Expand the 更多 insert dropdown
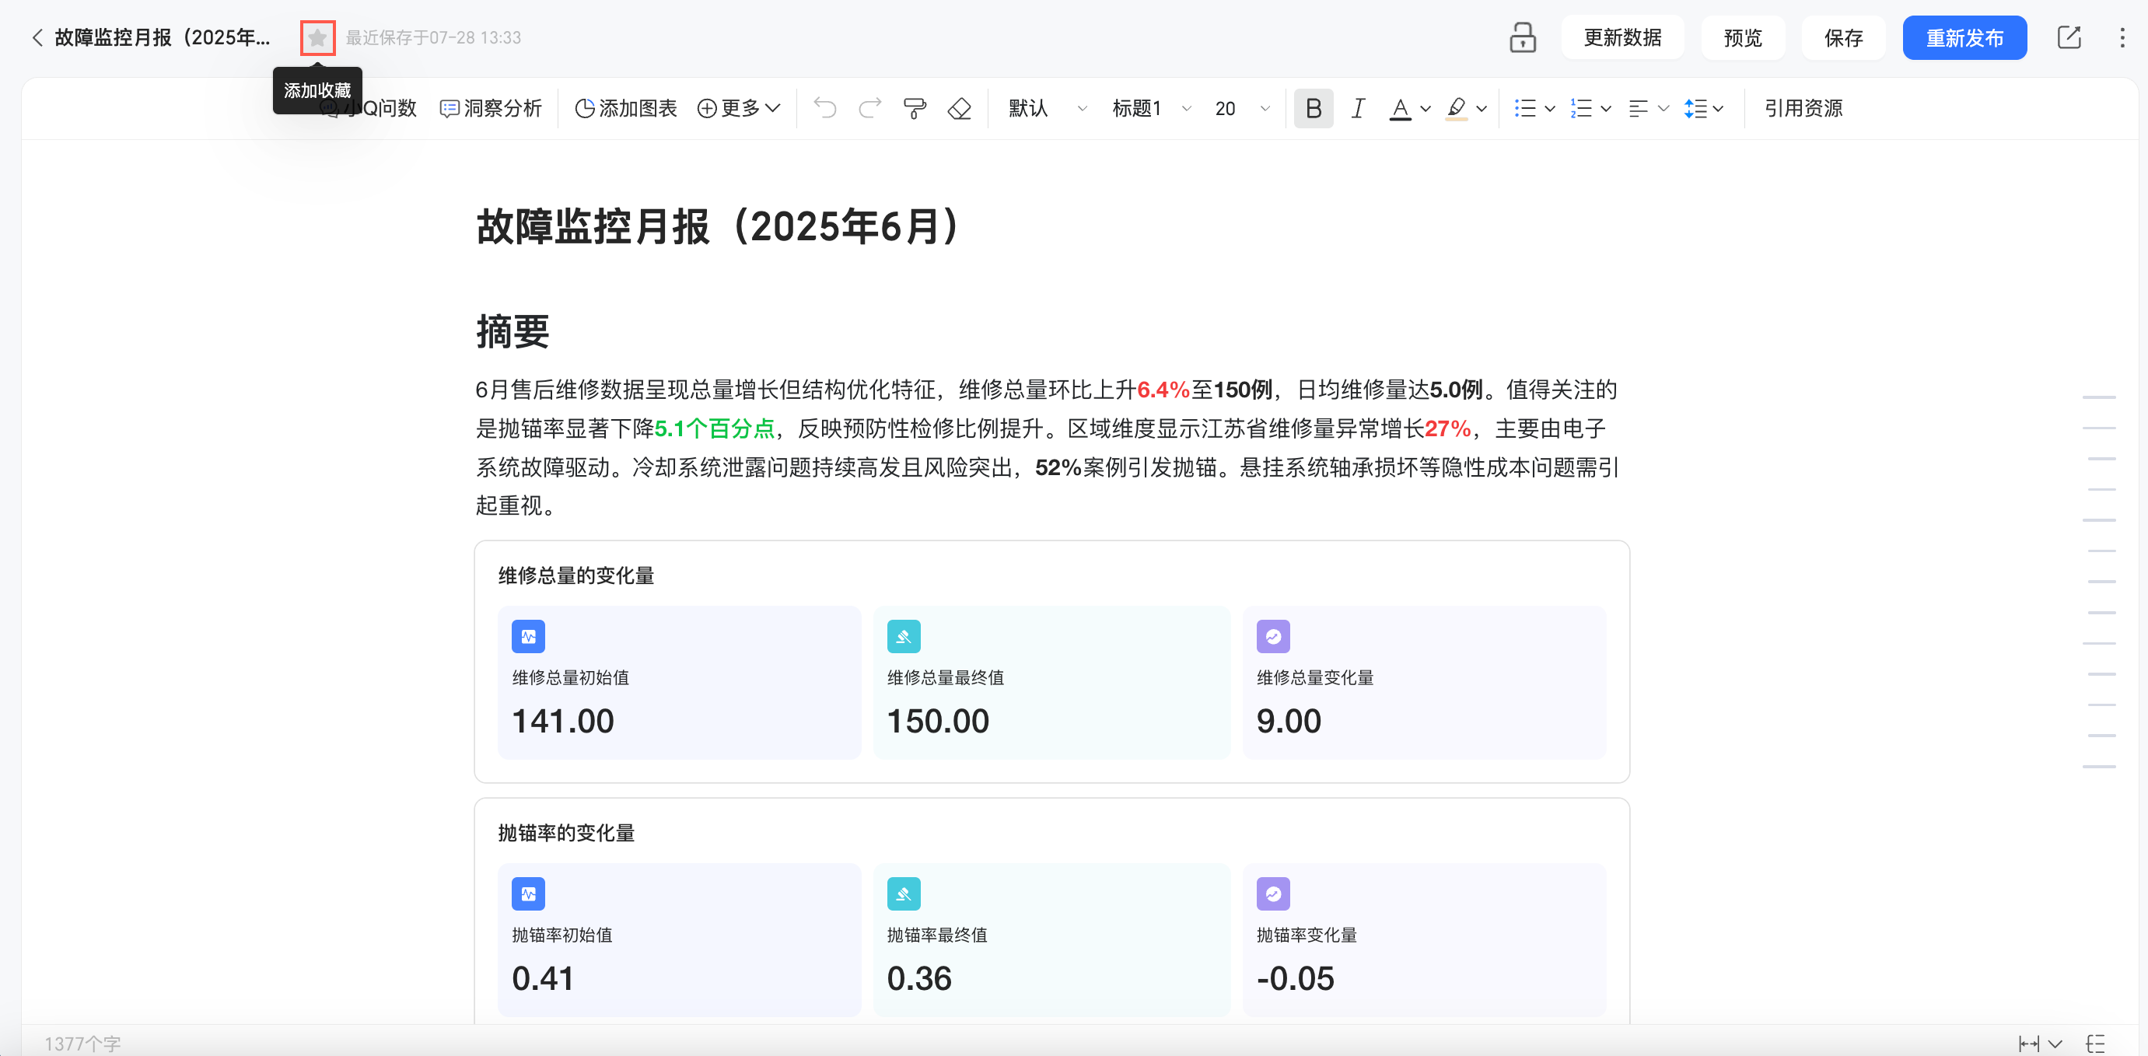The height and width of the screenshot is (1056, 2148). (739, 108)
